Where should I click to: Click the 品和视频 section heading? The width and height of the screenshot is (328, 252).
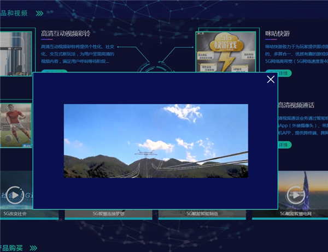point(14,13)
